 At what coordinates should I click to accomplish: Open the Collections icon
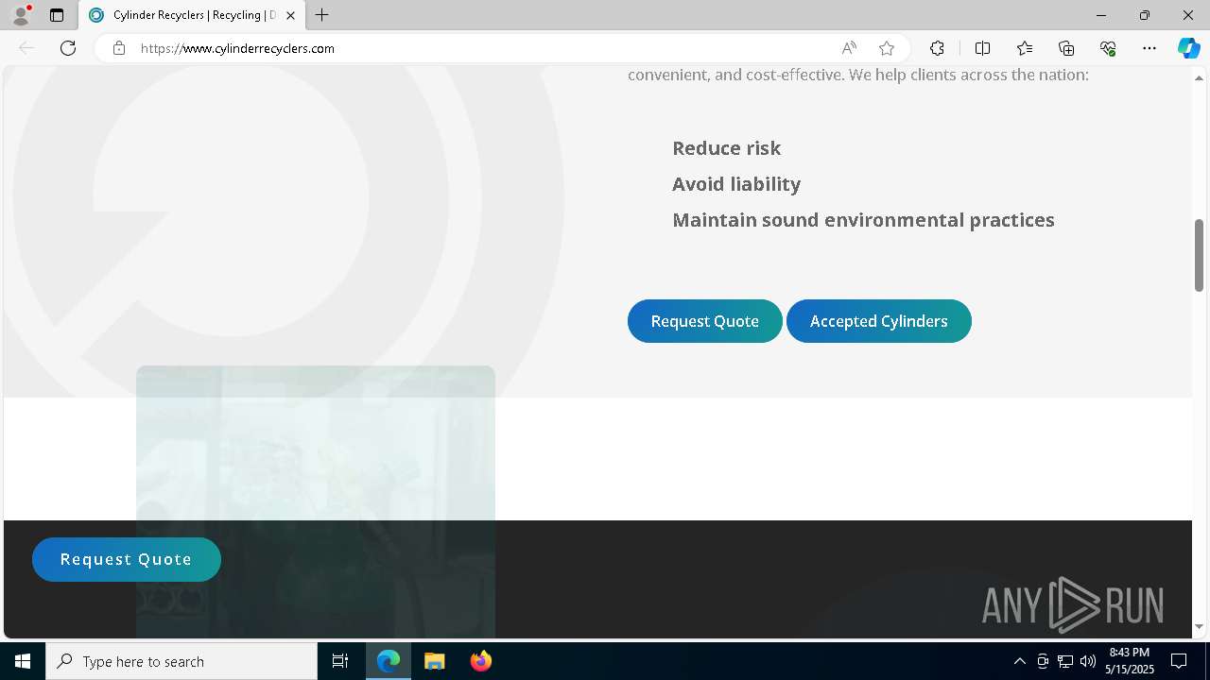click(x=1066, y=48)
